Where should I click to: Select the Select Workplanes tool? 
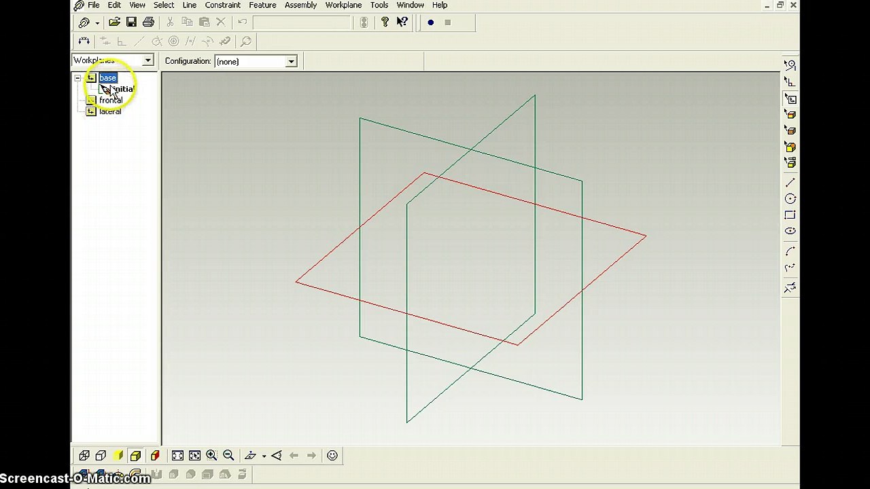click(x=790, y=99)
